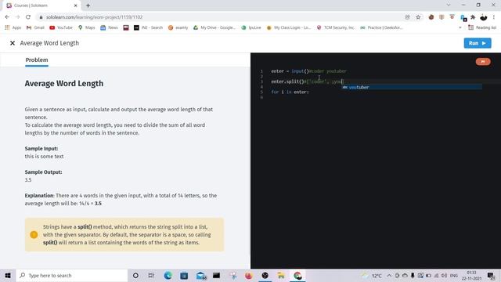Open Cortana circle in the taskbar
This screenshot has width=501, height=282.
pyautogui.click(x=135, y=275)
